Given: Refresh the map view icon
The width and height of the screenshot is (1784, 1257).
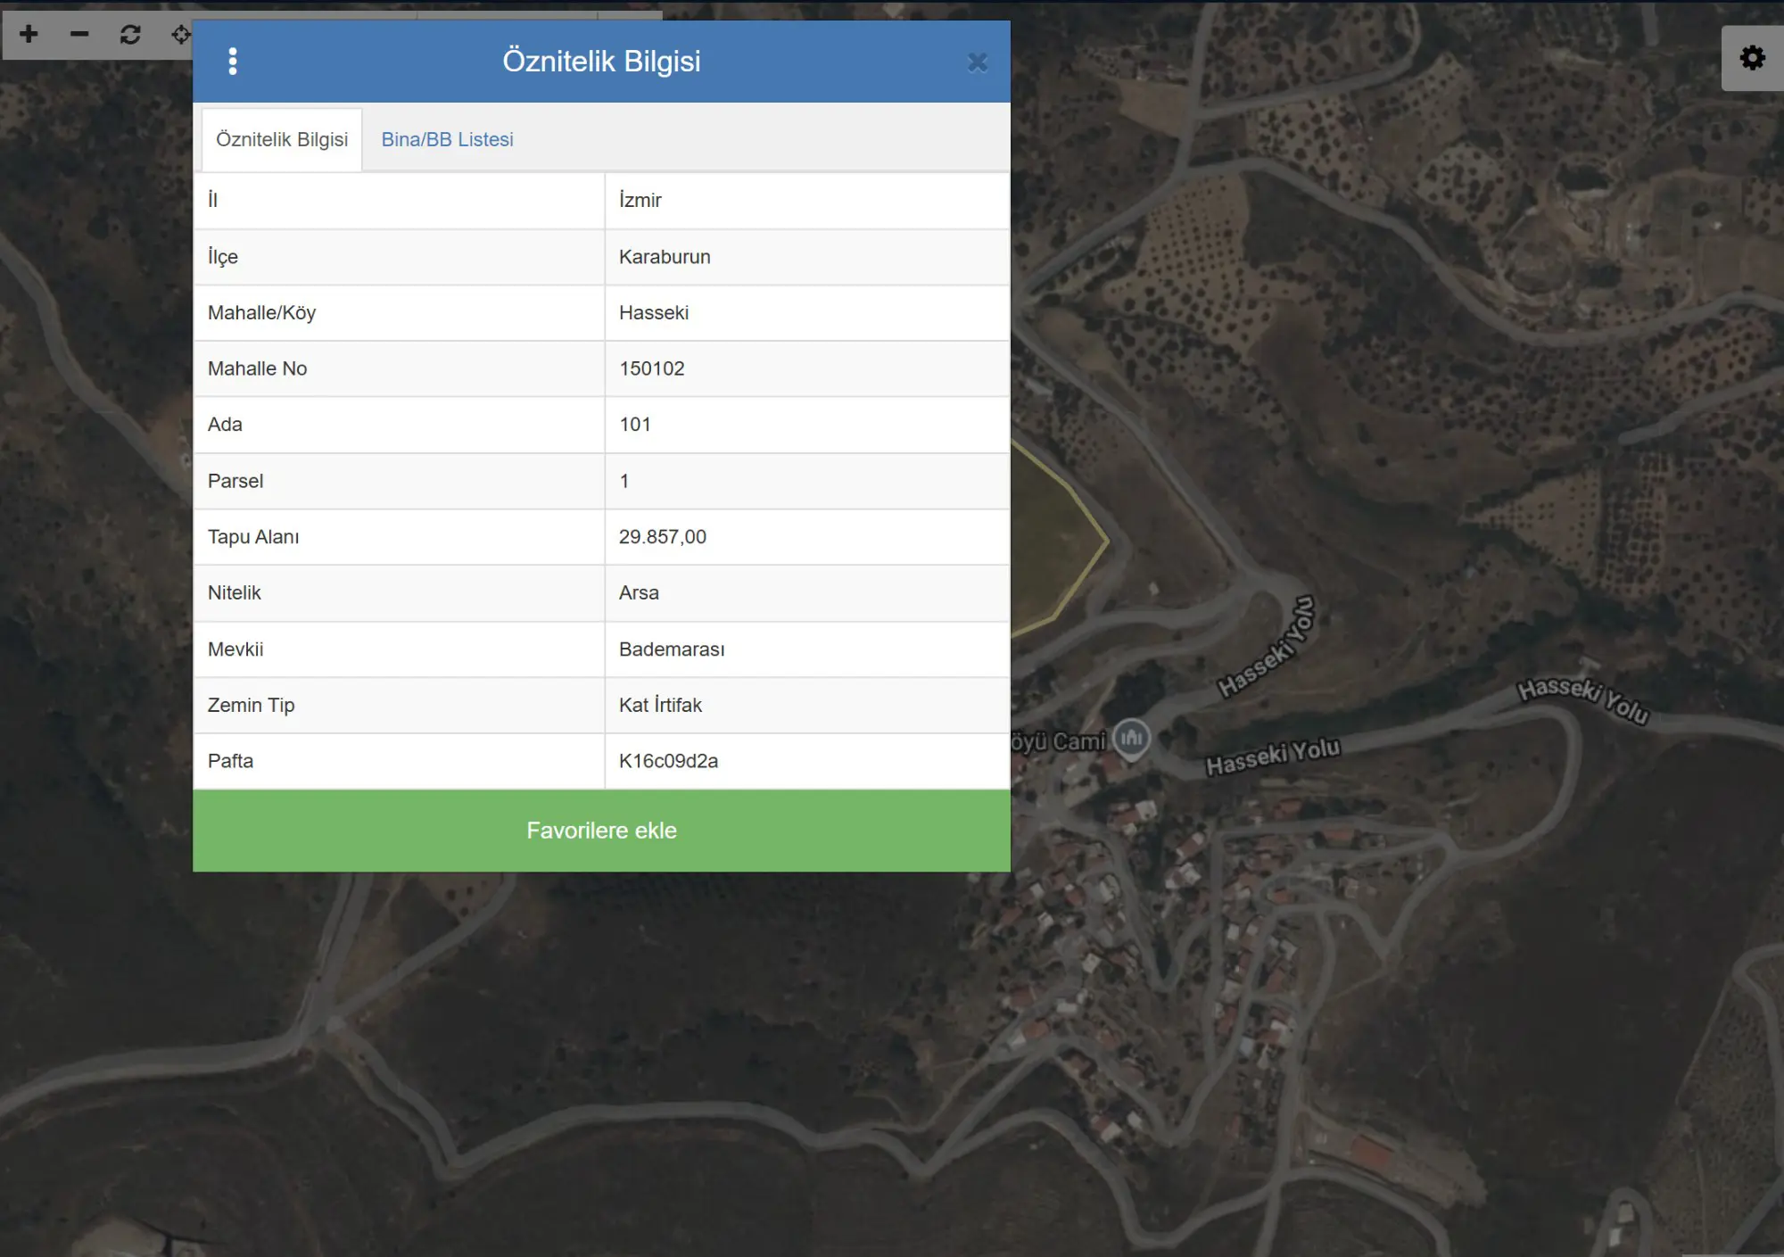Looking at the screenshot, I should (130, 34).
